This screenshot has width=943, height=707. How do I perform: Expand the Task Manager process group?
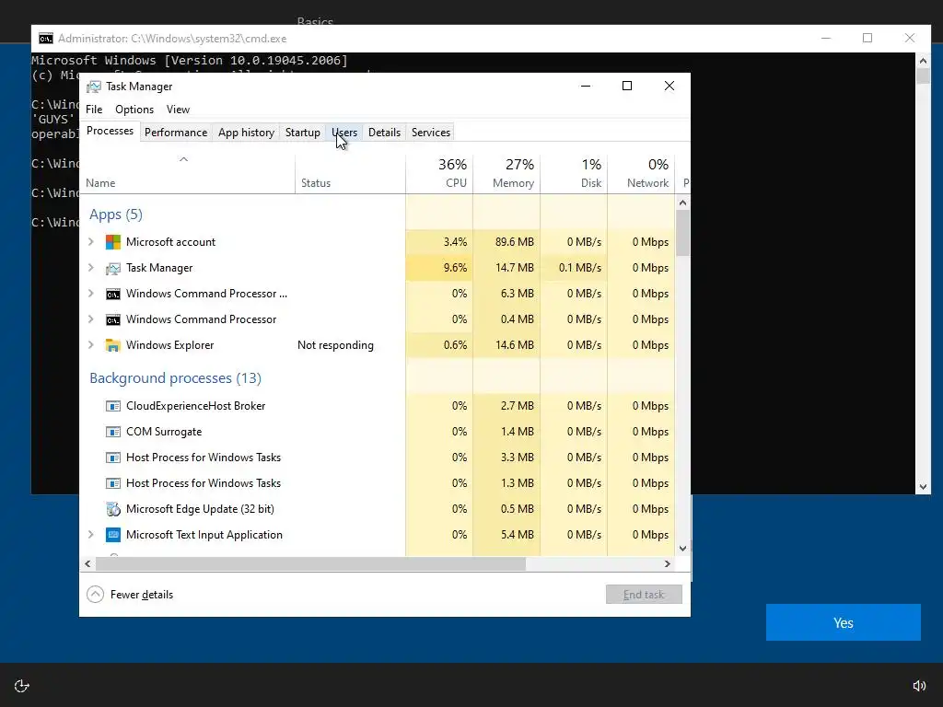[x=91, y=268]
